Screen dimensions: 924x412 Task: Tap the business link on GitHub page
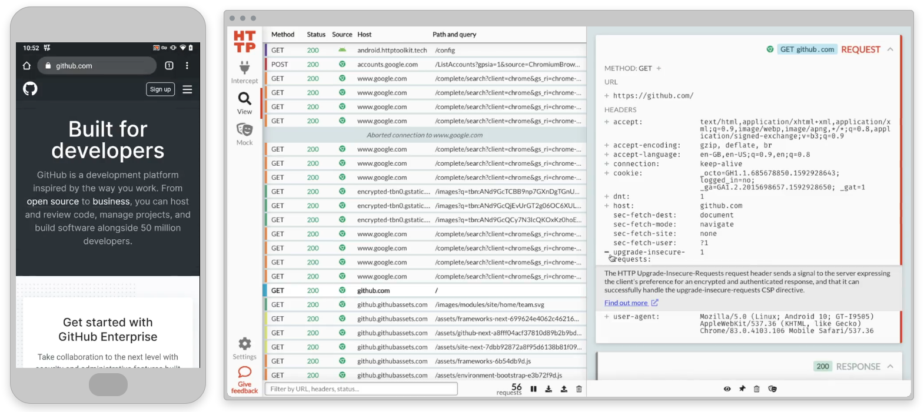(111, 202)
